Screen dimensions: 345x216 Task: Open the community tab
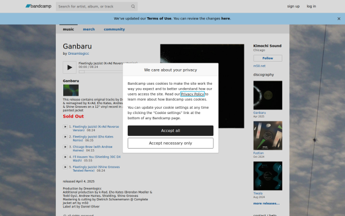pyautogui.click(x=114, y=29)
